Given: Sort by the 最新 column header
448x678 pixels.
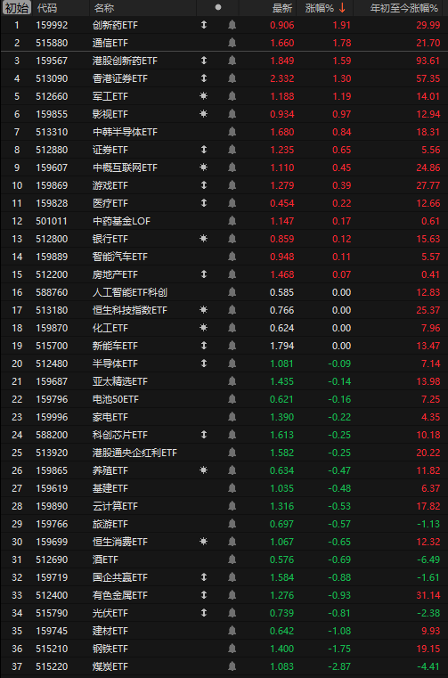Looking at the screenshot, I should click(282, 8).
